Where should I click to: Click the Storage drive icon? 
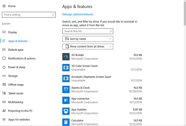tap(4, 76)
